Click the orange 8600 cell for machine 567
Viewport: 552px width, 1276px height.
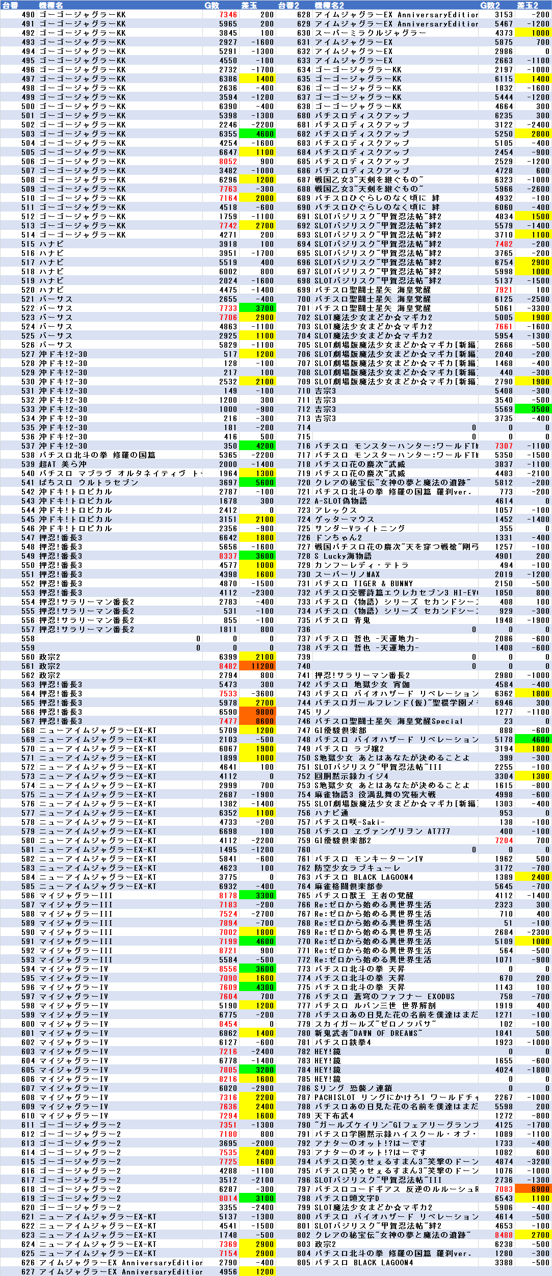[257, 721]
